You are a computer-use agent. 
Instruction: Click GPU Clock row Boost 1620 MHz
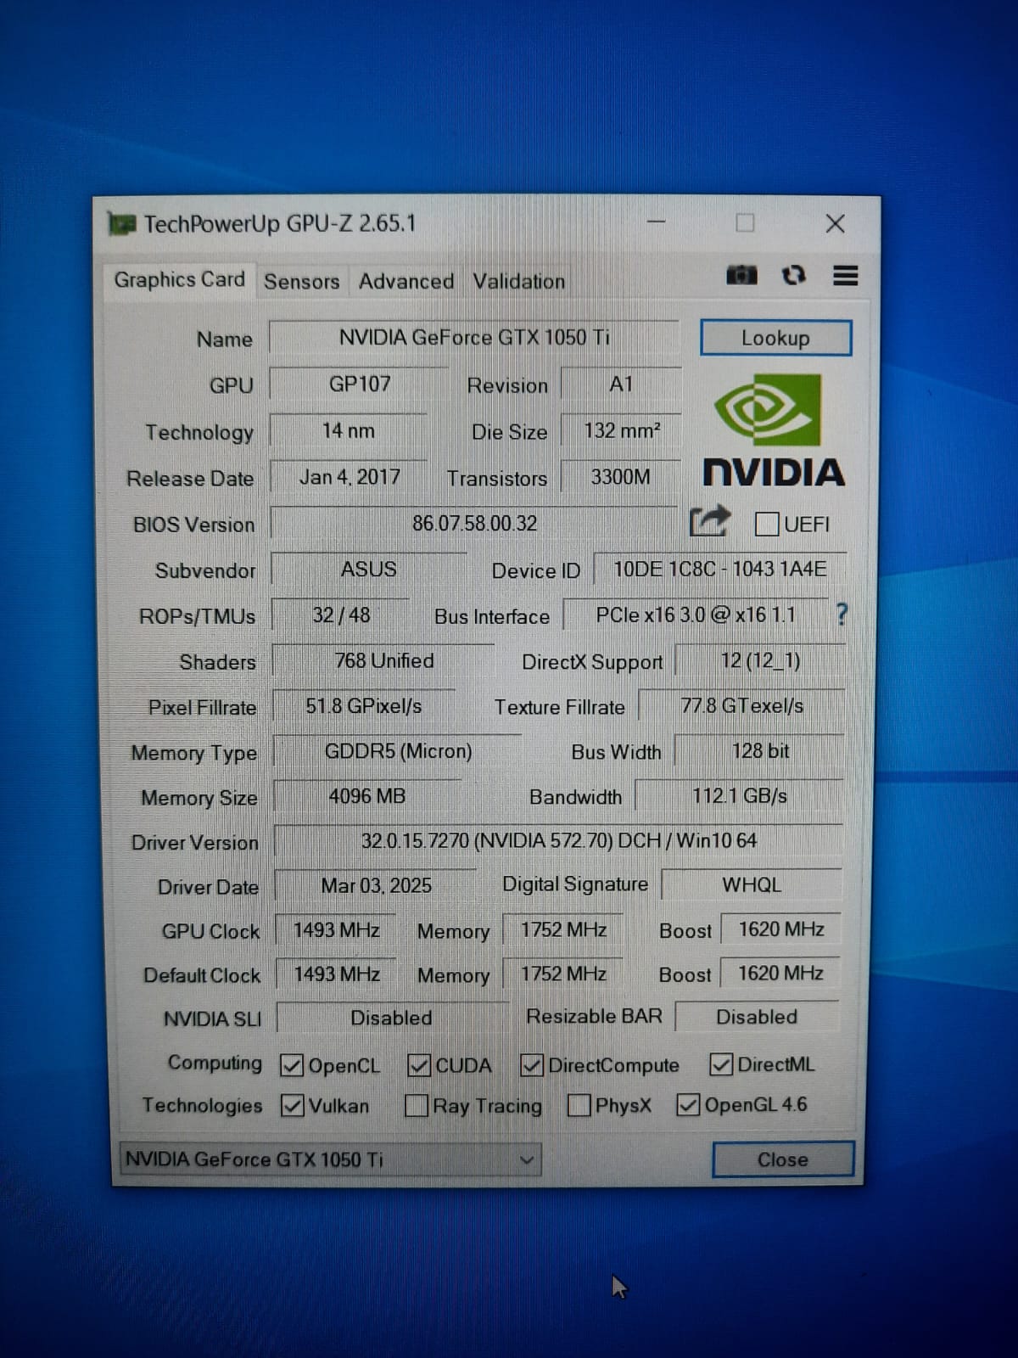780,929
